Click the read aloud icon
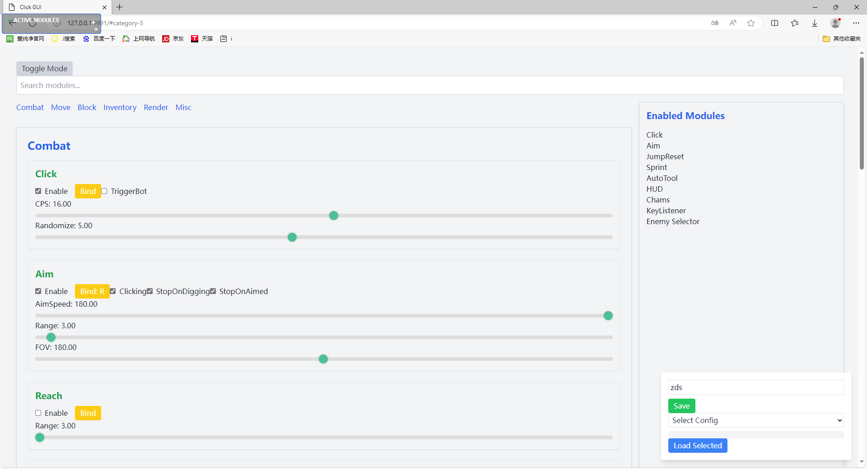Screen dimensions: 867x469 733,23
